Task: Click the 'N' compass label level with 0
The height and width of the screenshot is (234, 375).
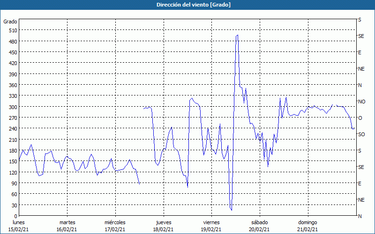Action: pyautogui.click(x=360, y=216)
